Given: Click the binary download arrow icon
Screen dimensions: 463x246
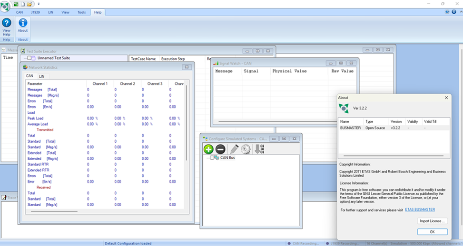Looking at the screenshot, I should pyautogui.click(x=259, y=149).
